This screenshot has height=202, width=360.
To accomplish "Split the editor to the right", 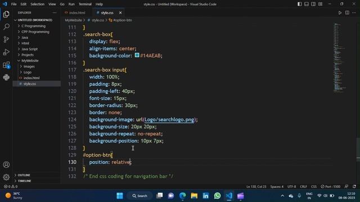I will [347, 12].
